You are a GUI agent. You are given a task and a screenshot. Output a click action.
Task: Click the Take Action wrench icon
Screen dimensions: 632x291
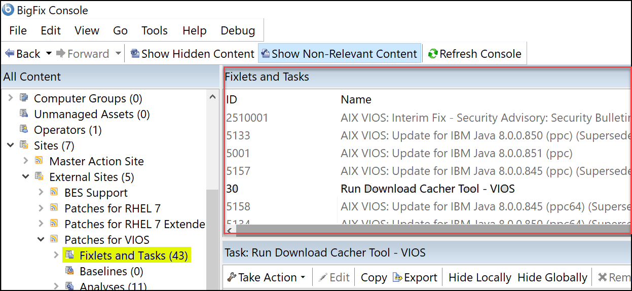coord(232,277)
